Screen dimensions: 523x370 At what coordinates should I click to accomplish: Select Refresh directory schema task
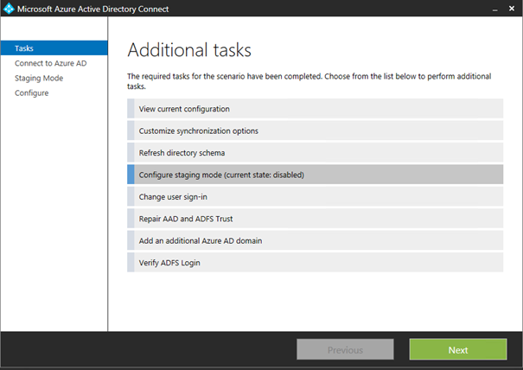point(315,153)
